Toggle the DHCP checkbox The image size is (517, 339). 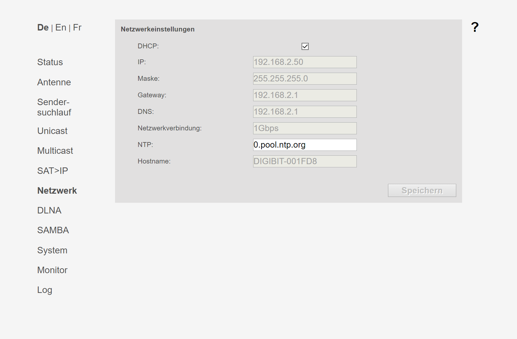click(x=305, y=46)
